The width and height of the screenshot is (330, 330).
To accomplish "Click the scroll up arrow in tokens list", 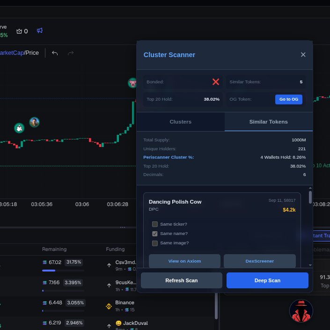I will [x=310, y=188].
